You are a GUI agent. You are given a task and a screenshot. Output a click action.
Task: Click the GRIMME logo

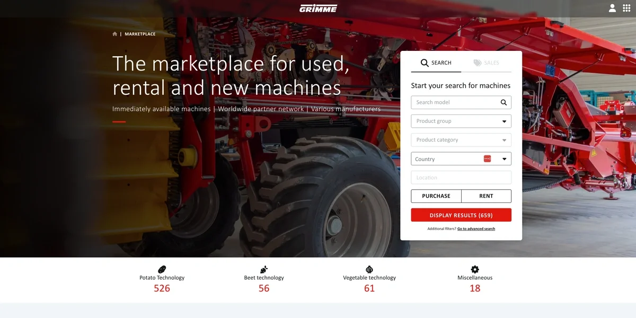pyautogui.click(x=318, y=8)
